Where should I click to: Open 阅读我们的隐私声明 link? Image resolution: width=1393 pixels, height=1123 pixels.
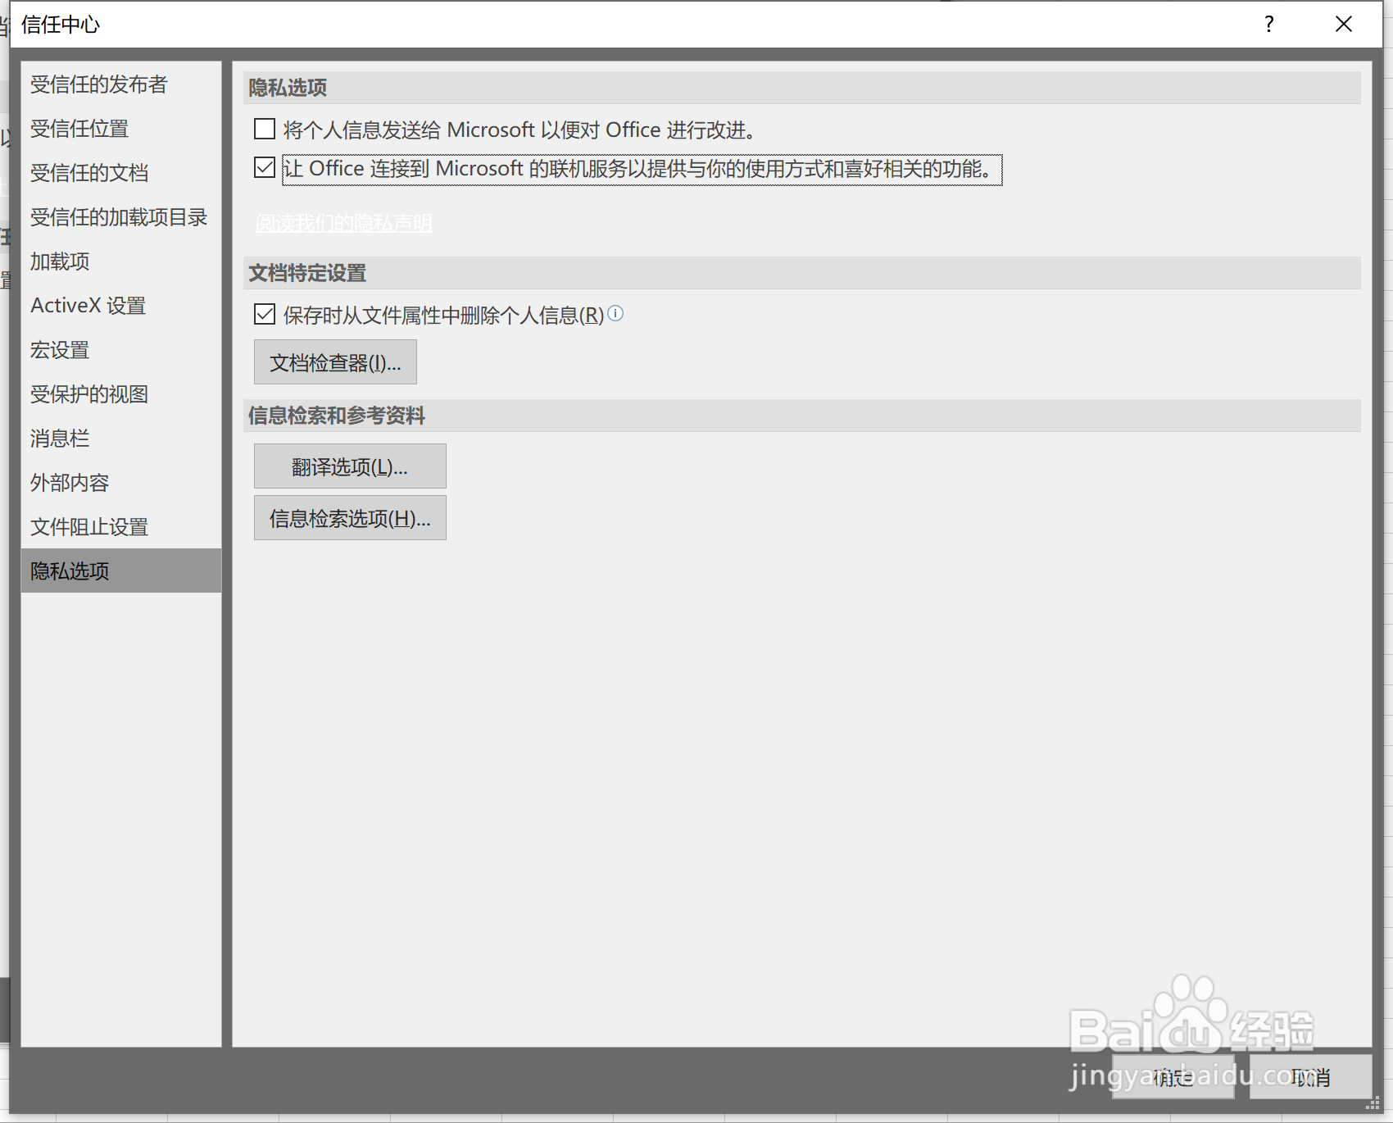(343, 222)
